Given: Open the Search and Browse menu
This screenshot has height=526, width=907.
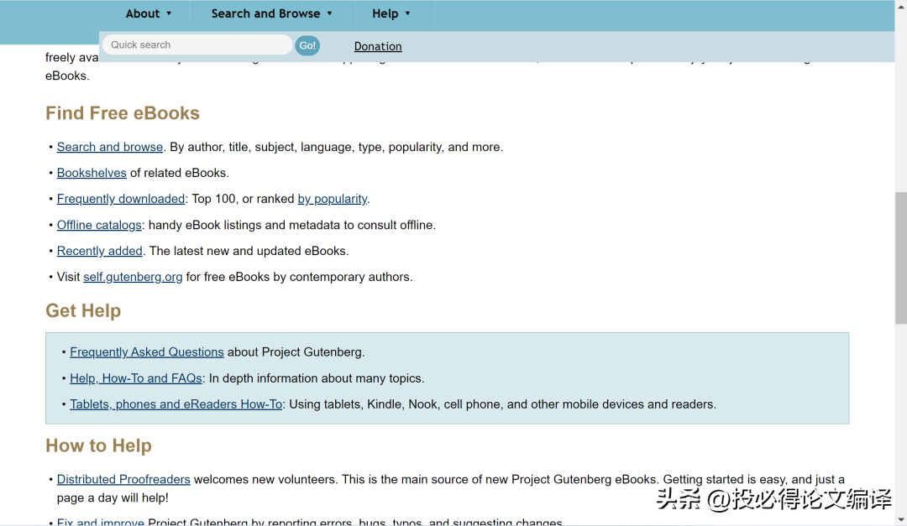Looking at the screenshot, I should (x=272, y=14).
